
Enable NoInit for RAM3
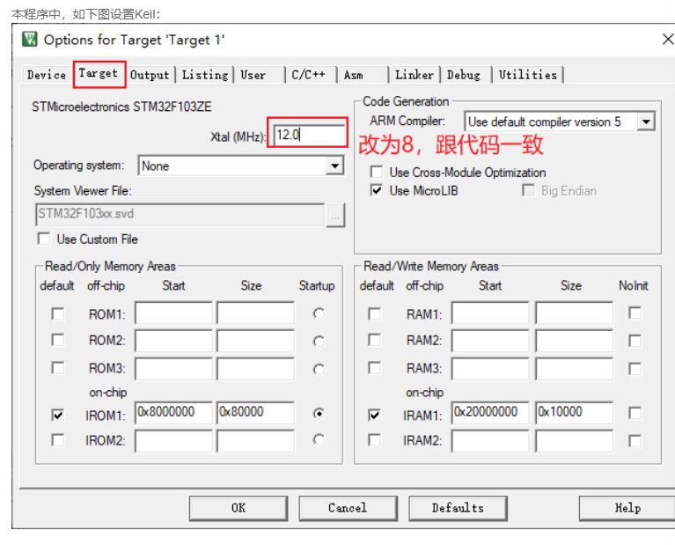pyautogui.click(x=635, y=369)
